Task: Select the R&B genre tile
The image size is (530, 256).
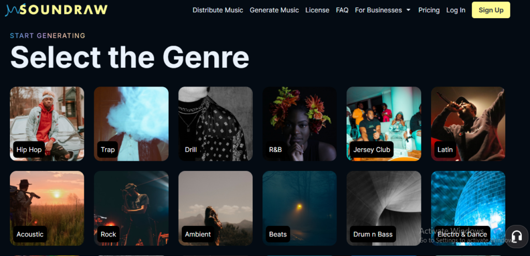Action: [x=300, y=124]
